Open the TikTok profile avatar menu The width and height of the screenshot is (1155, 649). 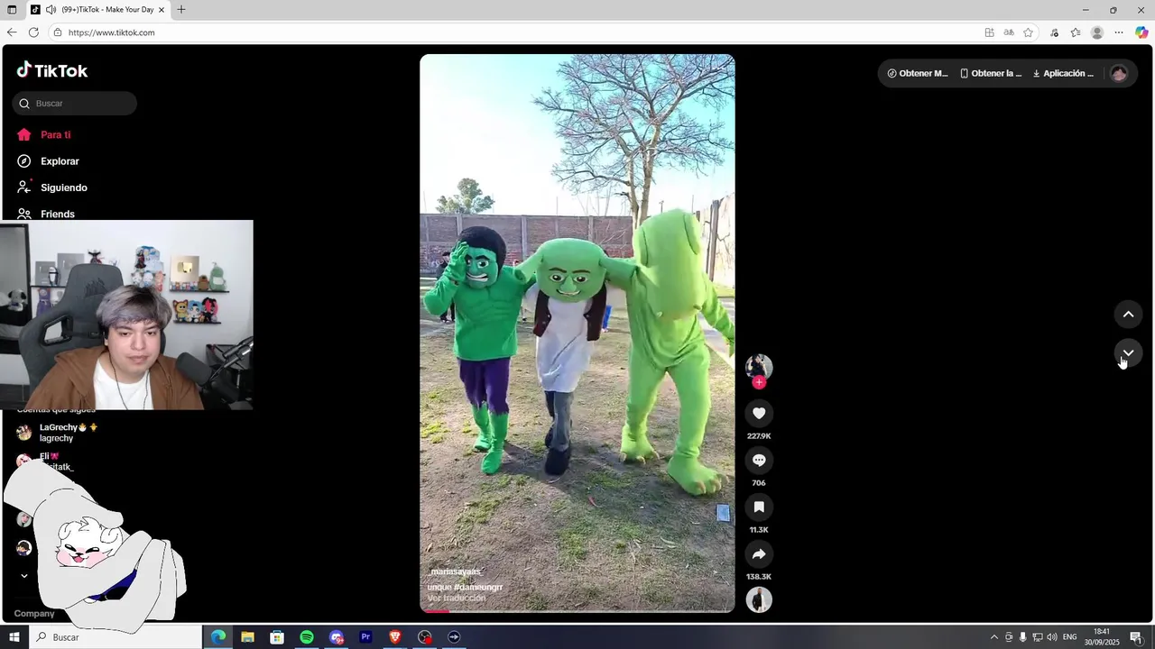point(1119,73)
